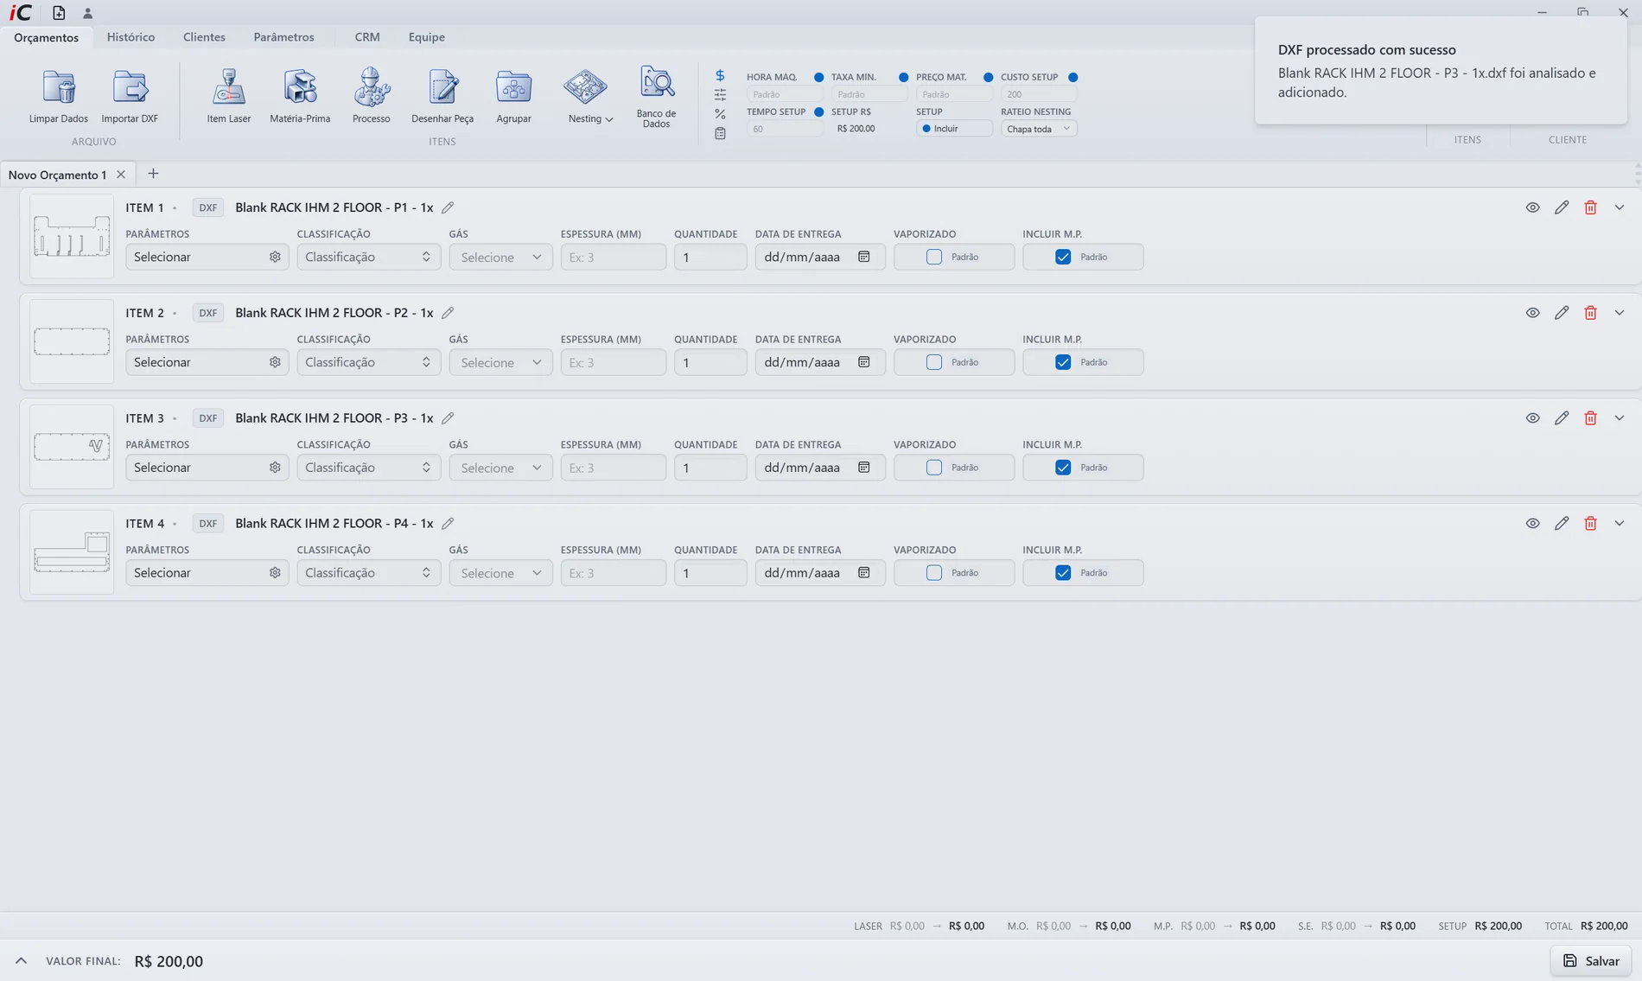Go to the Parâmetros tab
Screen dimensions: 1642x981
283,37
